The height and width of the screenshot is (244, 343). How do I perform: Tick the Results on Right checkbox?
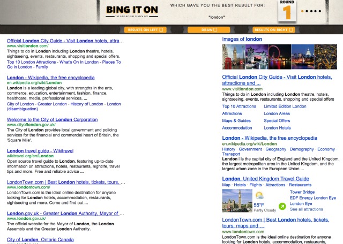pyautogui.click(x=291, y=30)
